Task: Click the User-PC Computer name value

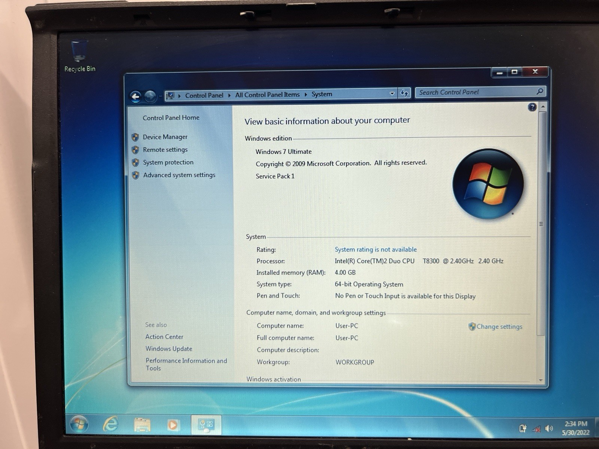Action: [x=347, y=326]
